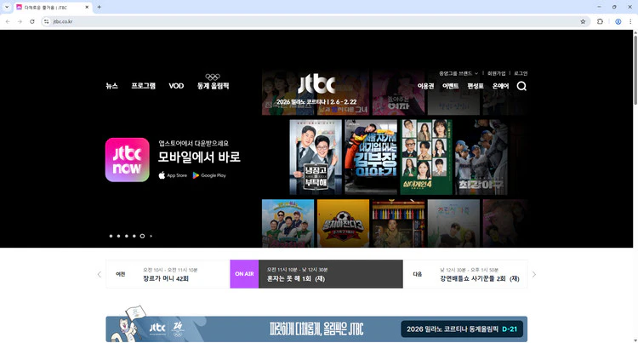Open the 최강야구 poster
Image resolution: width=638 pixels, height=343 pixels.
click(481, 157)
